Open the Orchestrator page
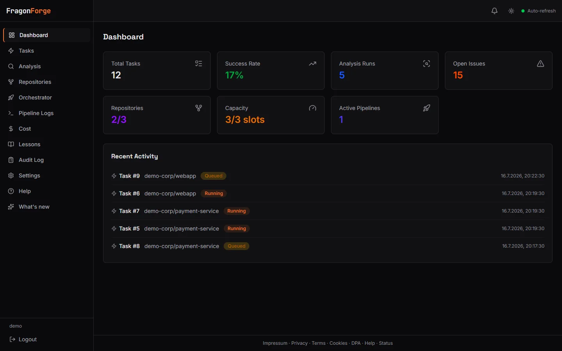The height and width of the screenshot is (351, 562). [47, 97]
